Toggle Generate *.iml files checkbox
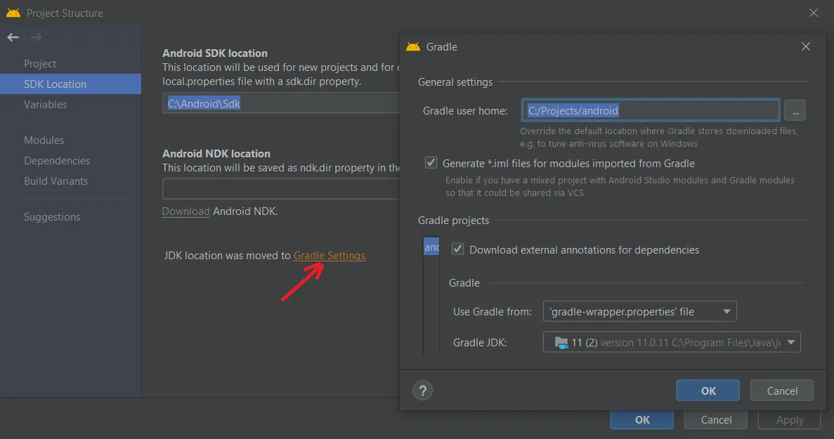834x439 pixels. click(431, 163)
